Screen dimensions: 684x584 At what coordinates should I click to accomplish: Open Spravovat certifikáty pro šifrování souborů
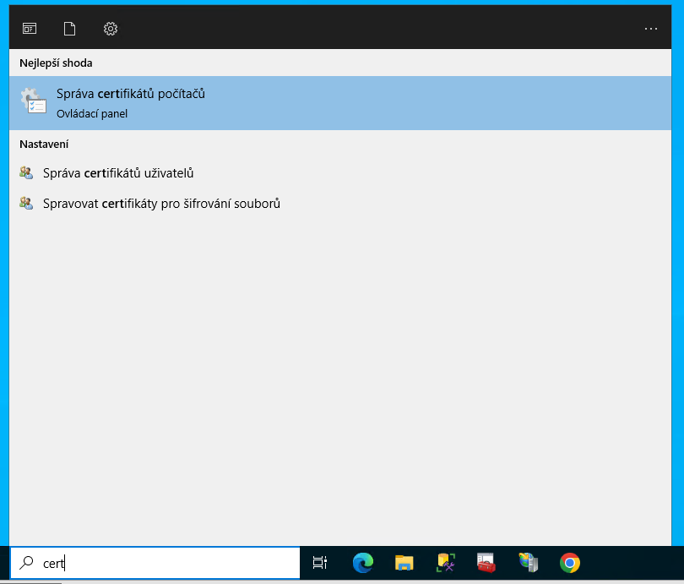coord(161,204)
